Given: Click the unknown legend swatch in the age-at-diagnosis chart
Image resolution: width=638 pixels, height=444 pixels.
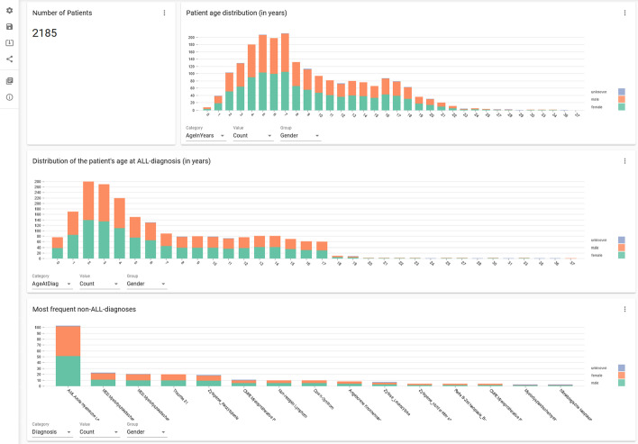Looking at the screenshot, I should (x=622, y=240).
